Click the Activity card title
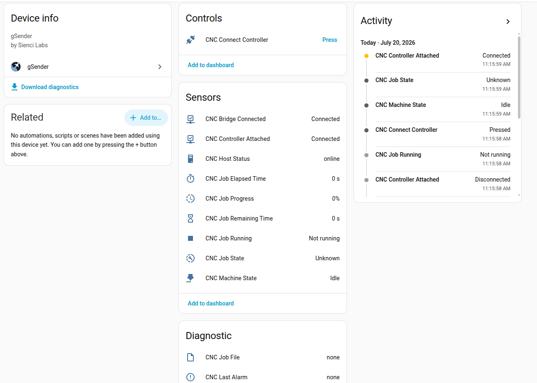The height and width of the screenshot is (383, 537). click(x=376, y=21)
